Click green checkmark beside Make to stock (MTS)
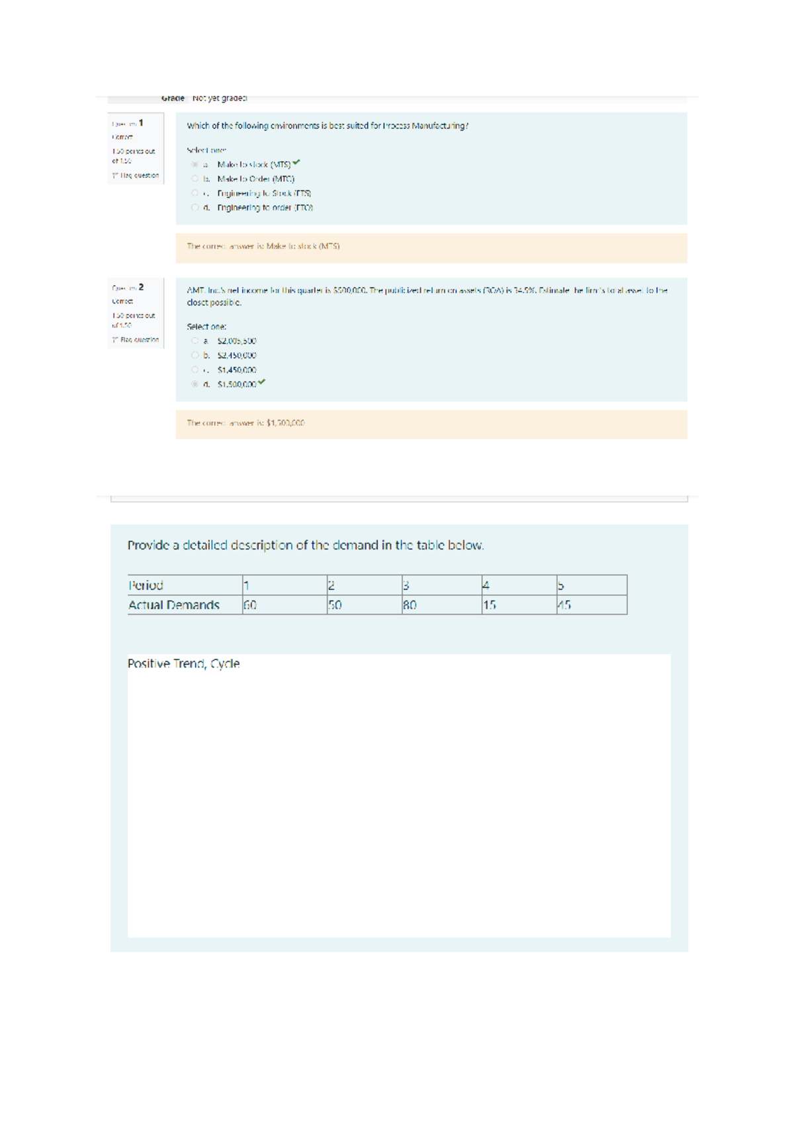 pyautogui.click(x=296, y=163)
